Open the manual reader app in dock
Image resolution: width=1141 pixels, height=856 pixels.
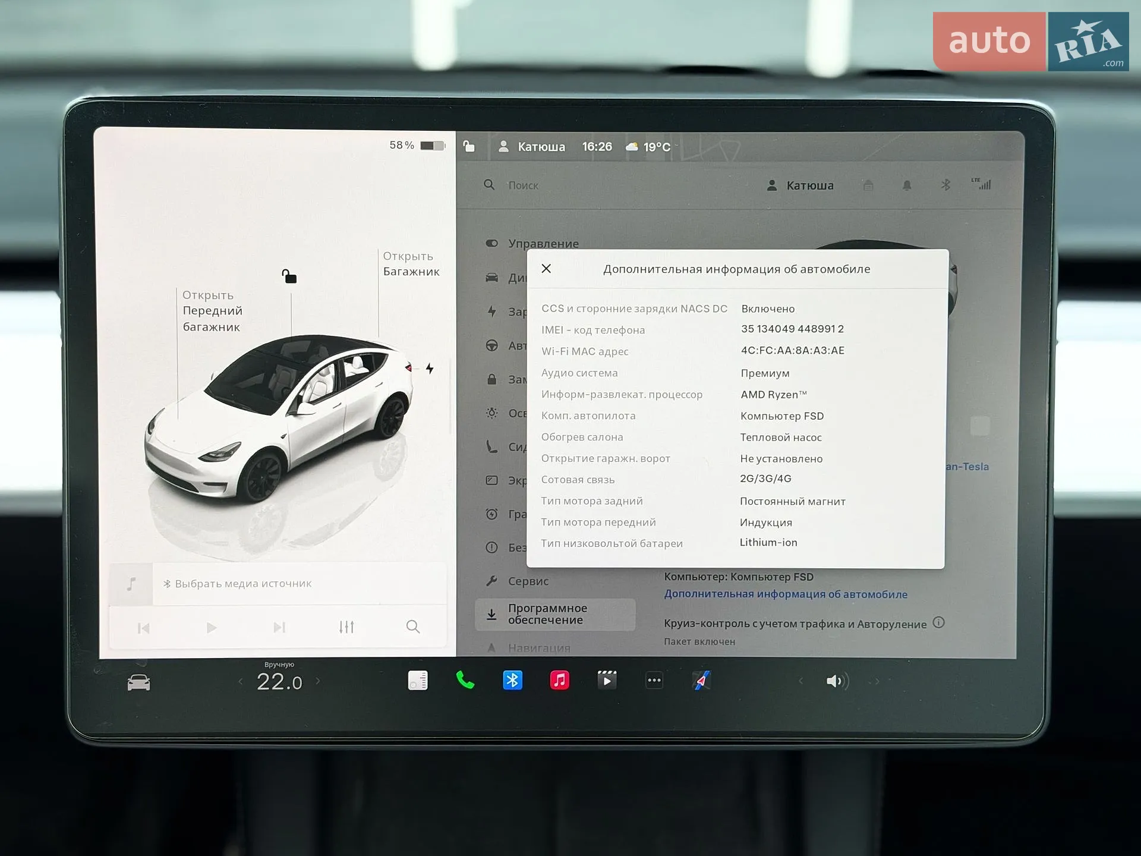tap(418, 680)
